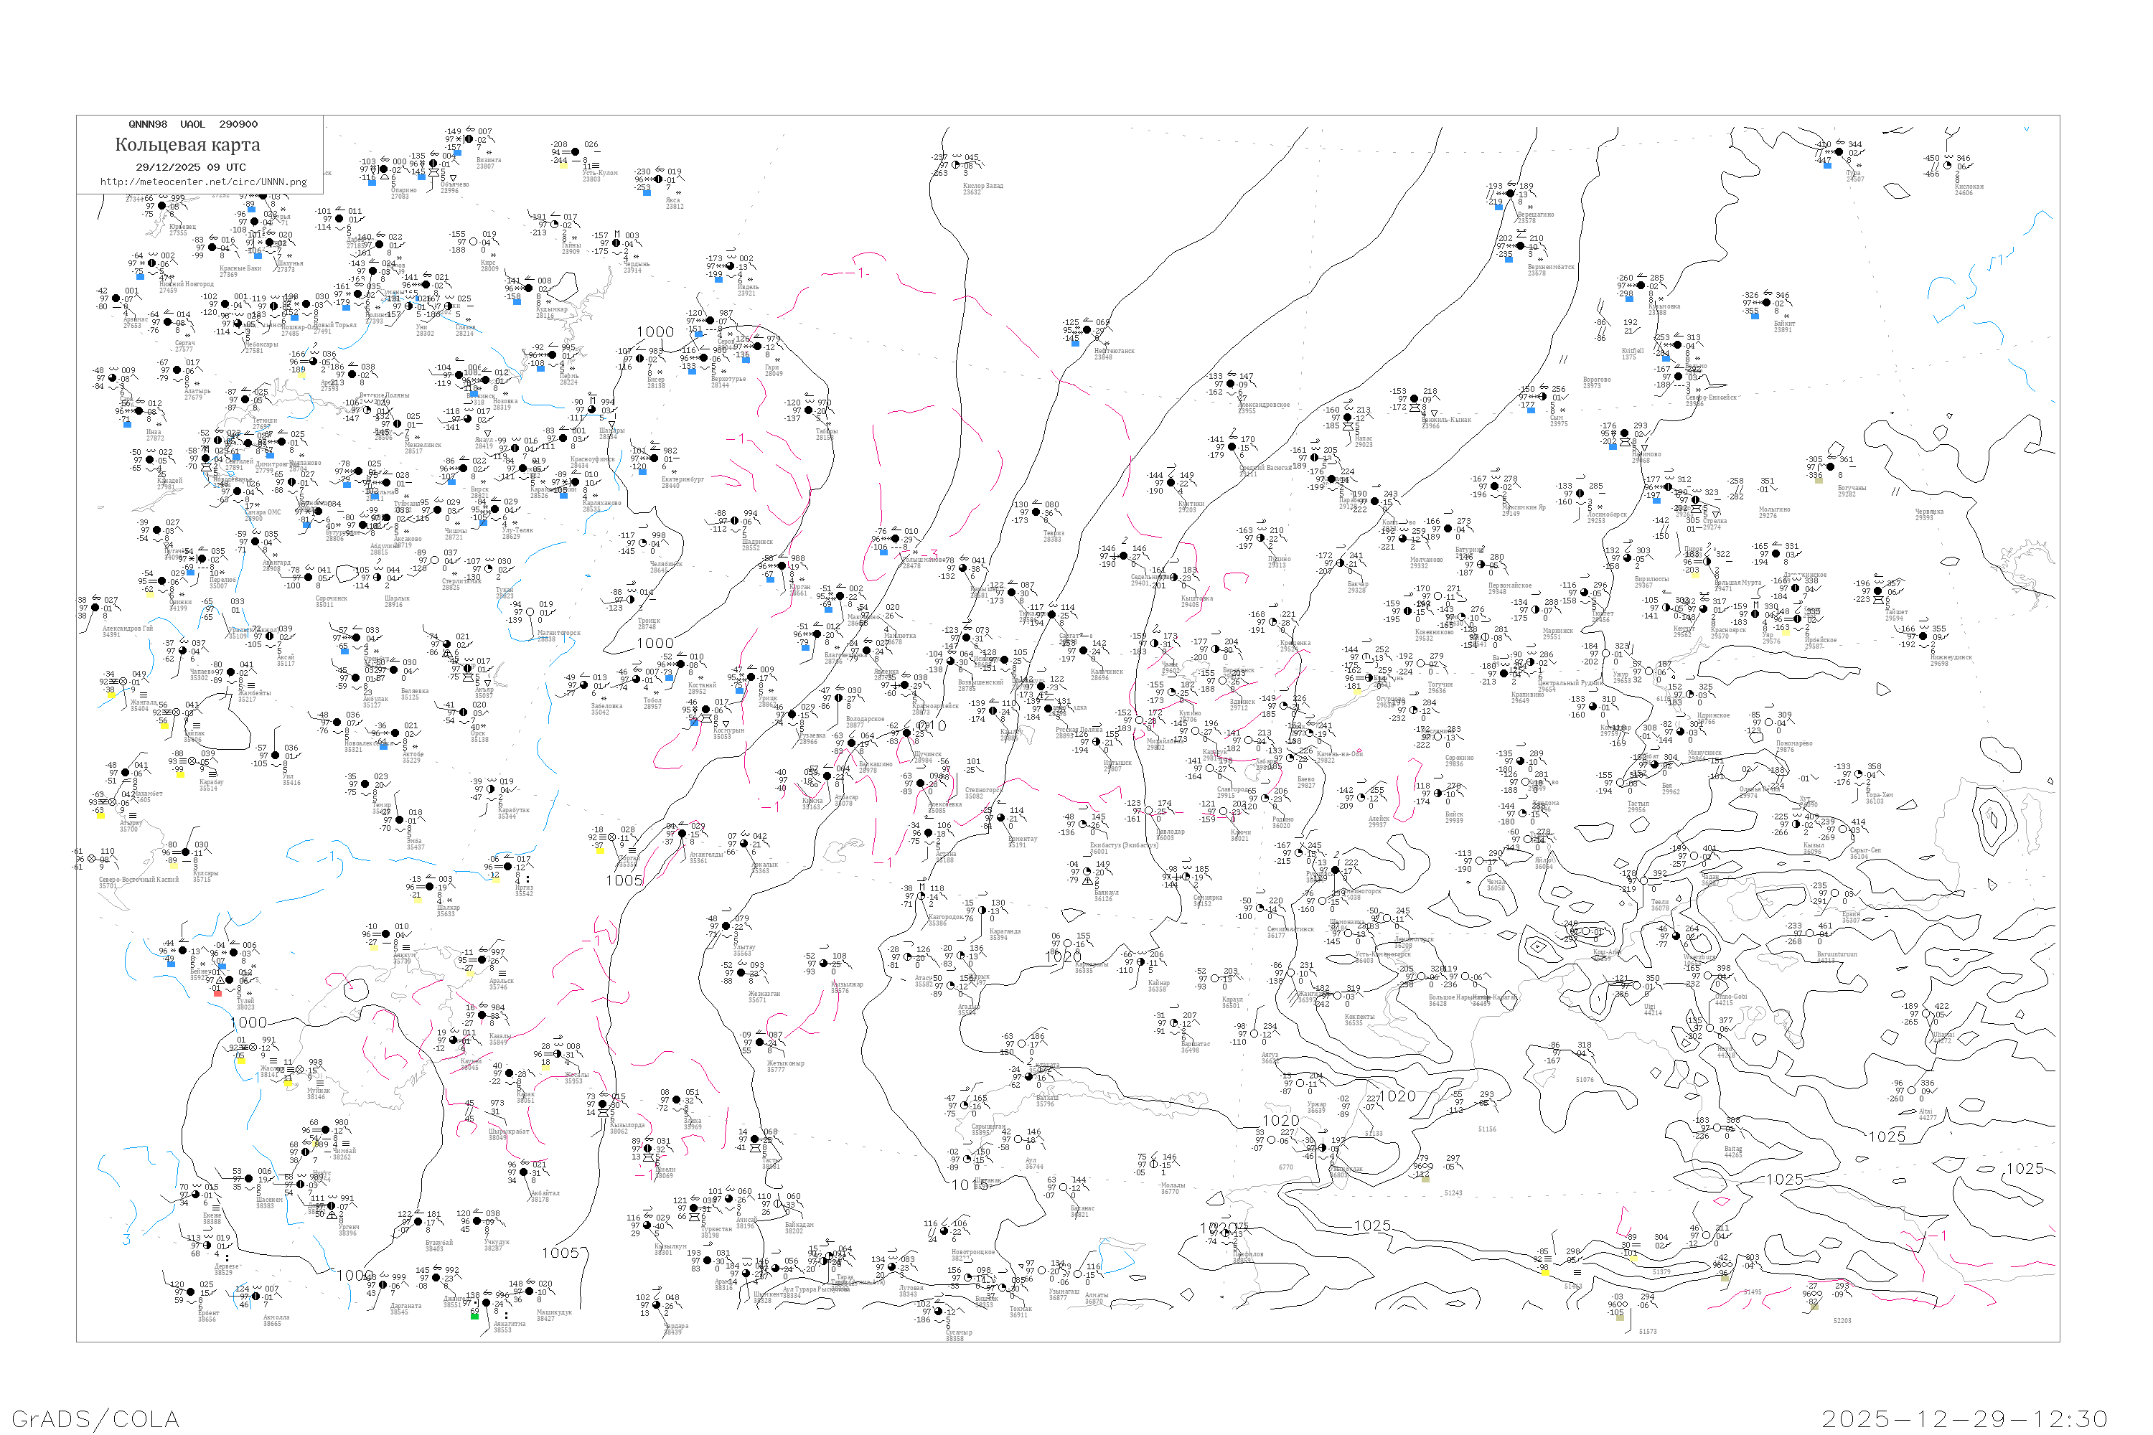This screenshot has height=1435, width=2153.
Task: Click the QNNN98 UAOL 290900 header code
Action: click(x=193, y=124)
